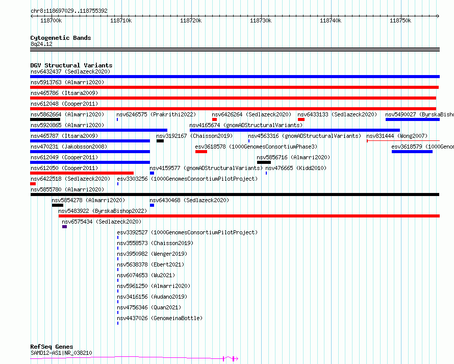The width and height of the screenshot is (454, 364).
Task: Click the RefSeq Genes track title
Action: (x=52, y=347)
